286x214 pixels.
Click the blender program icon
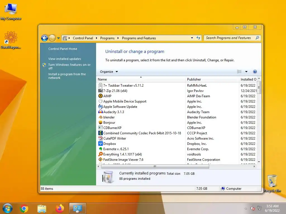[101, 117]
